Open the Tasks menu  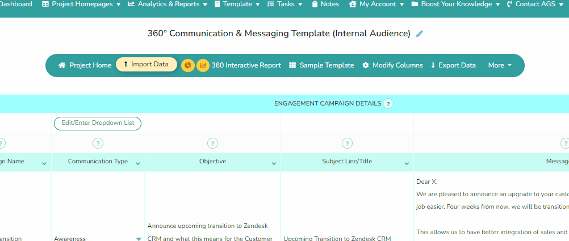click(285, 5)
